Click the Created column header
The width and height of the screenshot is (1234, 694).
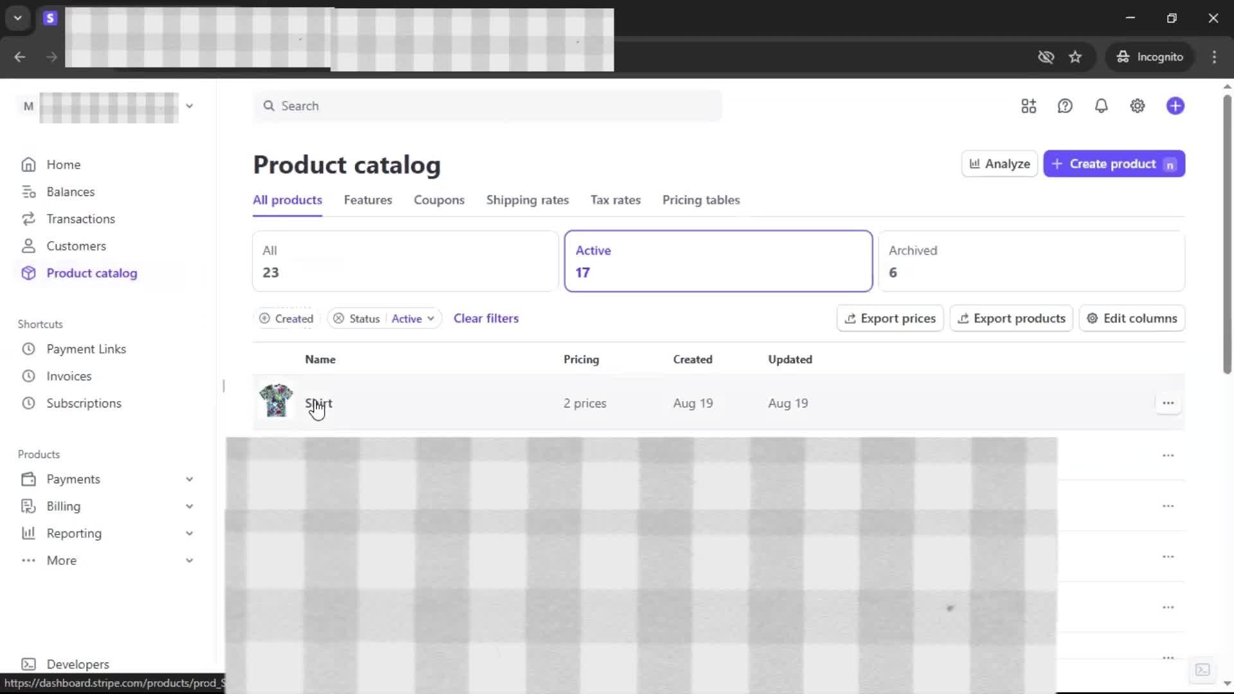click(x=692, y=359)
